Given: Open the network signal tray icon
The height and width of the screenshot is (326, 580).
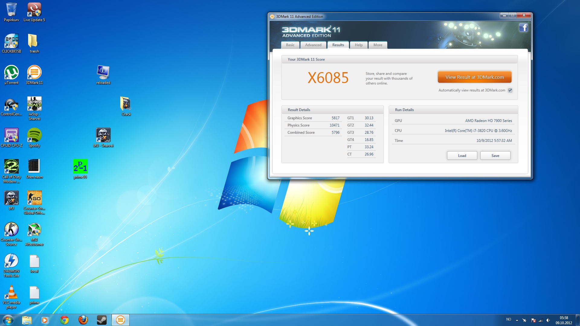Looking at the screenshot, I should (541, 320).
